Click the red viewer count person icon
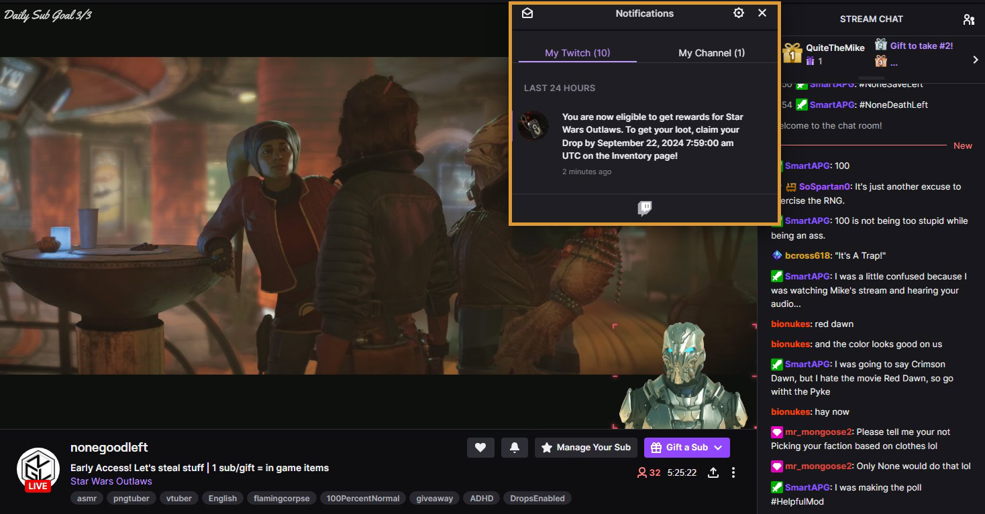 coord(641,472)
